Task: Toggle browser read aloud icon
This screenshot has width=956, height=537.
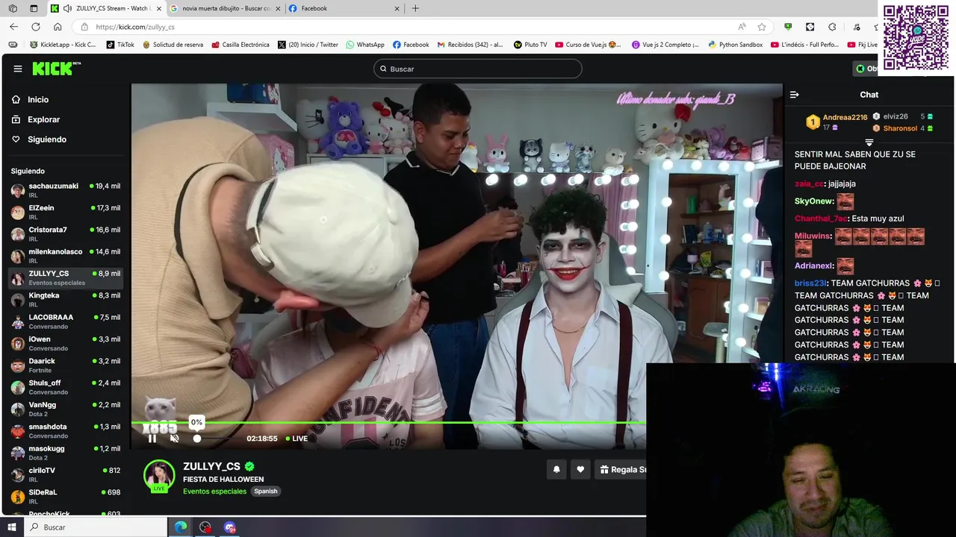Action: click(x=742, y=27)
